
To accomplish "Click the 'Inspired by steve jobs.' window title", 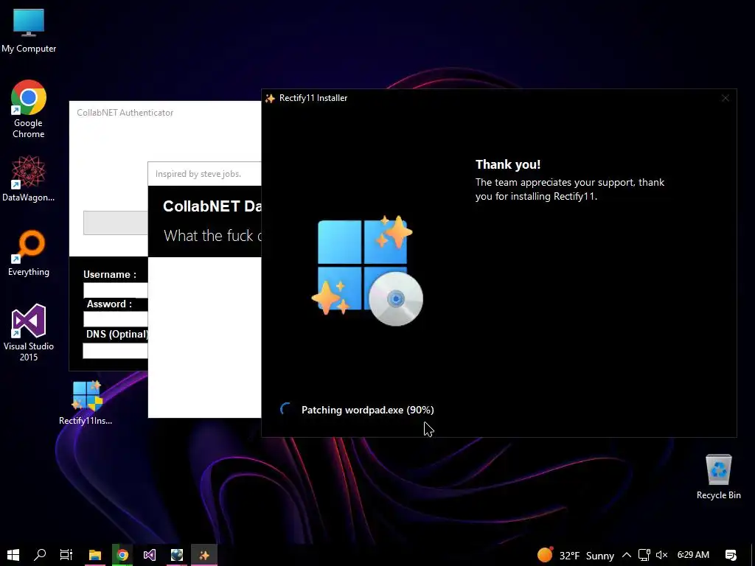I will point(198,174).
